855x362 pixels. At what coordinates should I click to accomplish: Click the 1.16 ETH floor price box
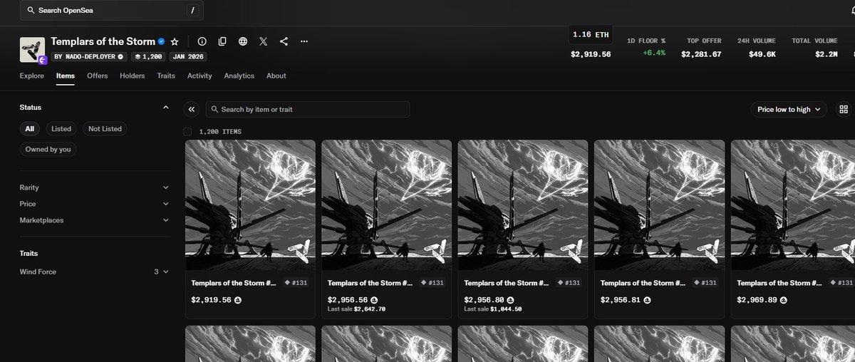591,34
